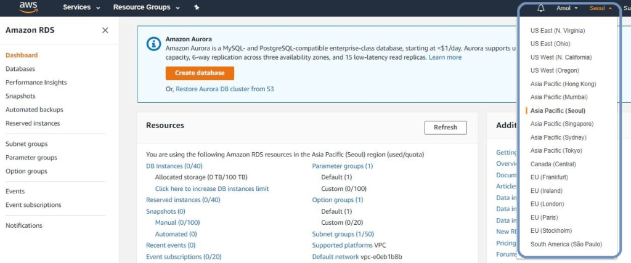Screen dimensions: 631x263
Task: Click the Default network link
Action: click(x=336, y=257)
